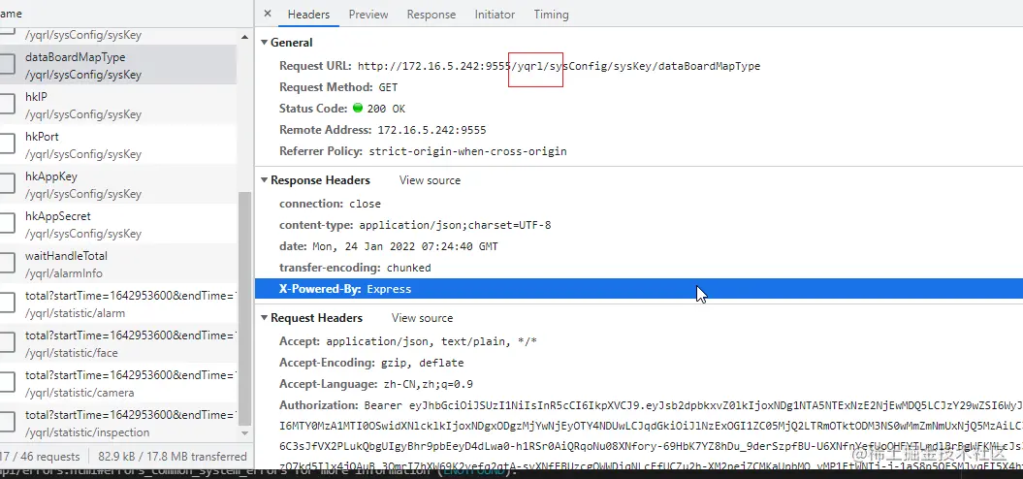
Task: Collapse the General section
Action: [264, 43]
